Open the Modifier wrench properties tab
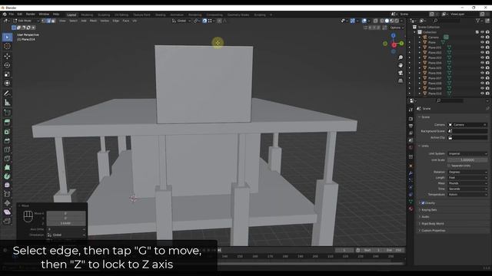Image resolution: width=492 pixels, height=276 pixels. tap(411, 173)
